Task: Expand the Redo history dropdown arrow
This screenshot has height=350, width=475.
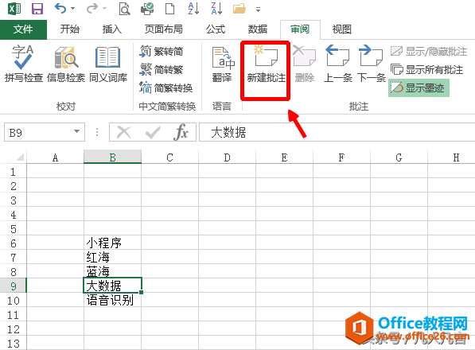Action: pyautogui.click(x=104, y=9)
